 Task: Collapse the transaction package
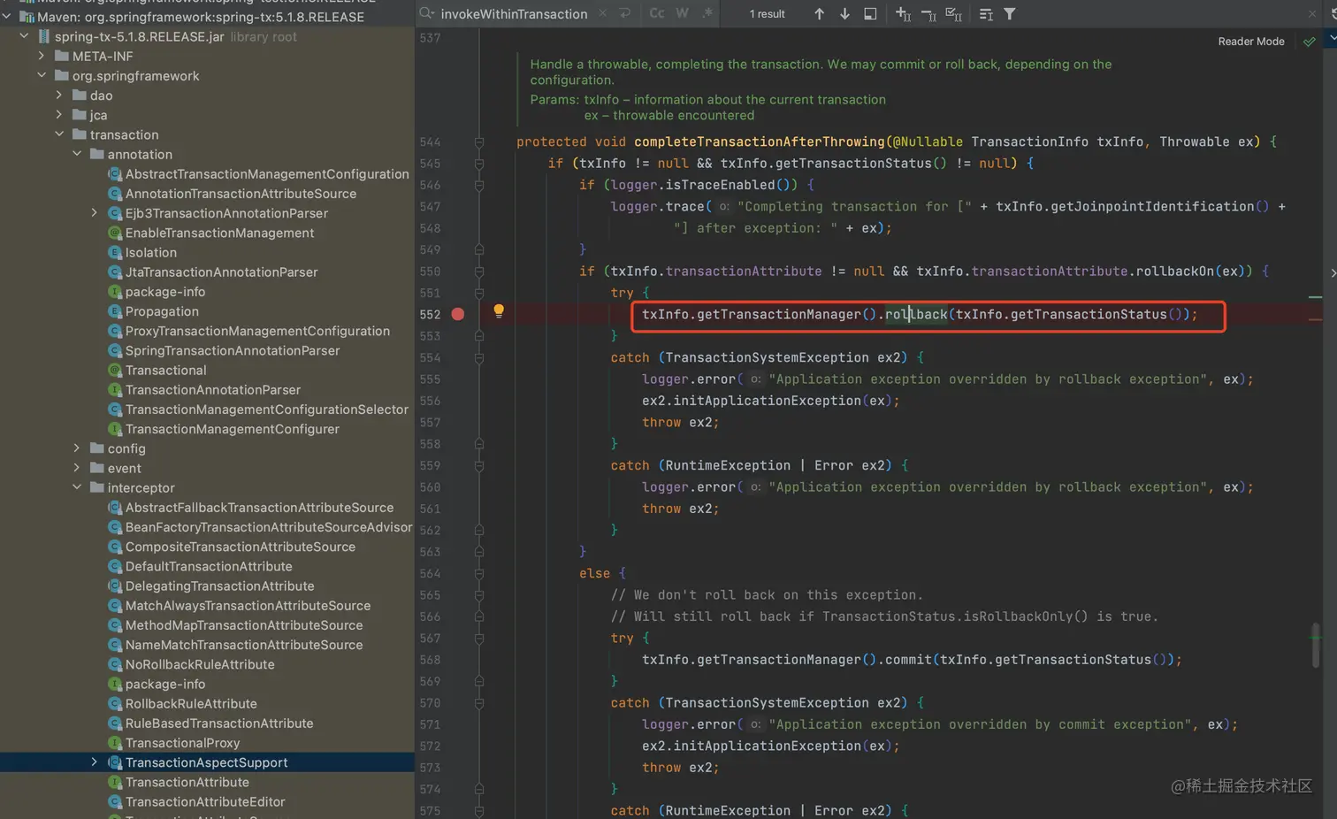tap(59, 135)
